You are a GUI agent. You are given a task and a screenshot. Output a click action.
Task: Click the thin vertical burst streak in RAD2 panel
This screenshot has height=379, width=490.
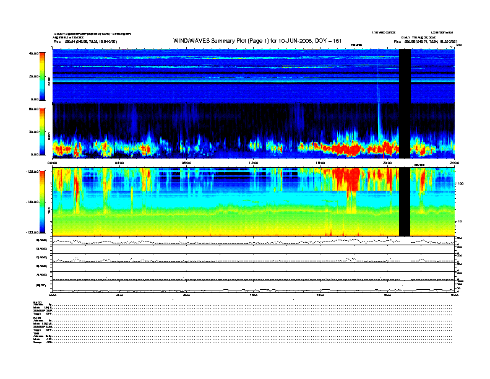[378, 83]
